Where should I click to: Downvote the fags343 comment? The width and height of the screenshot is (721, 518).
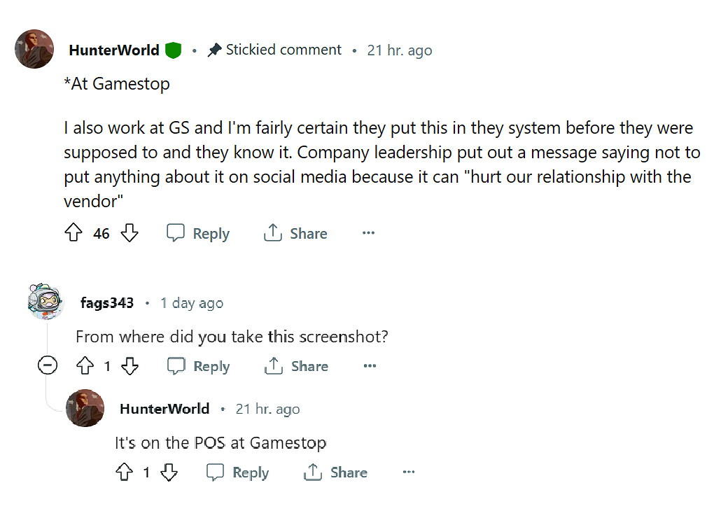coord(130,366)
